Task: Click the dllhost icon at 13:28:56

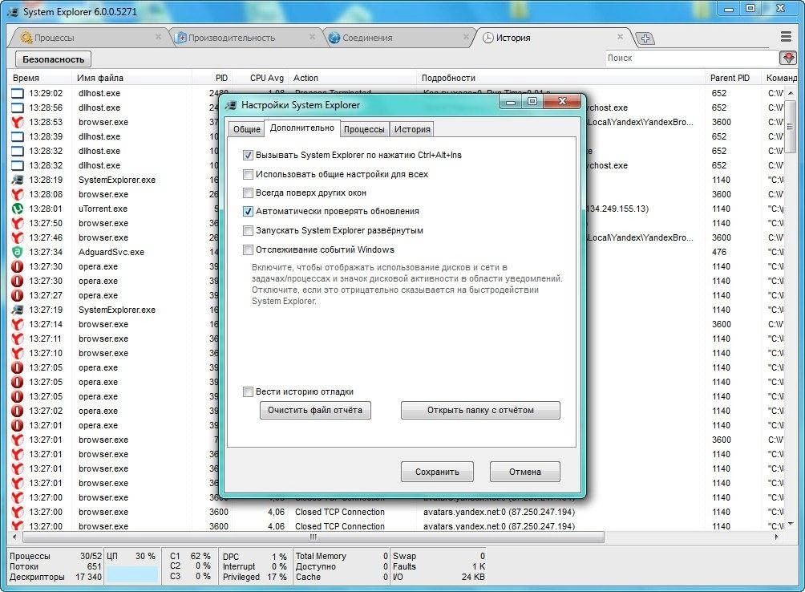Action: [18, 107]
